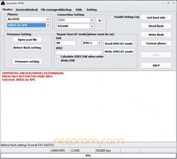The image size is (177, 159).
Task: Expand the COM1 port dropdown
Action: tap(92, 20)
